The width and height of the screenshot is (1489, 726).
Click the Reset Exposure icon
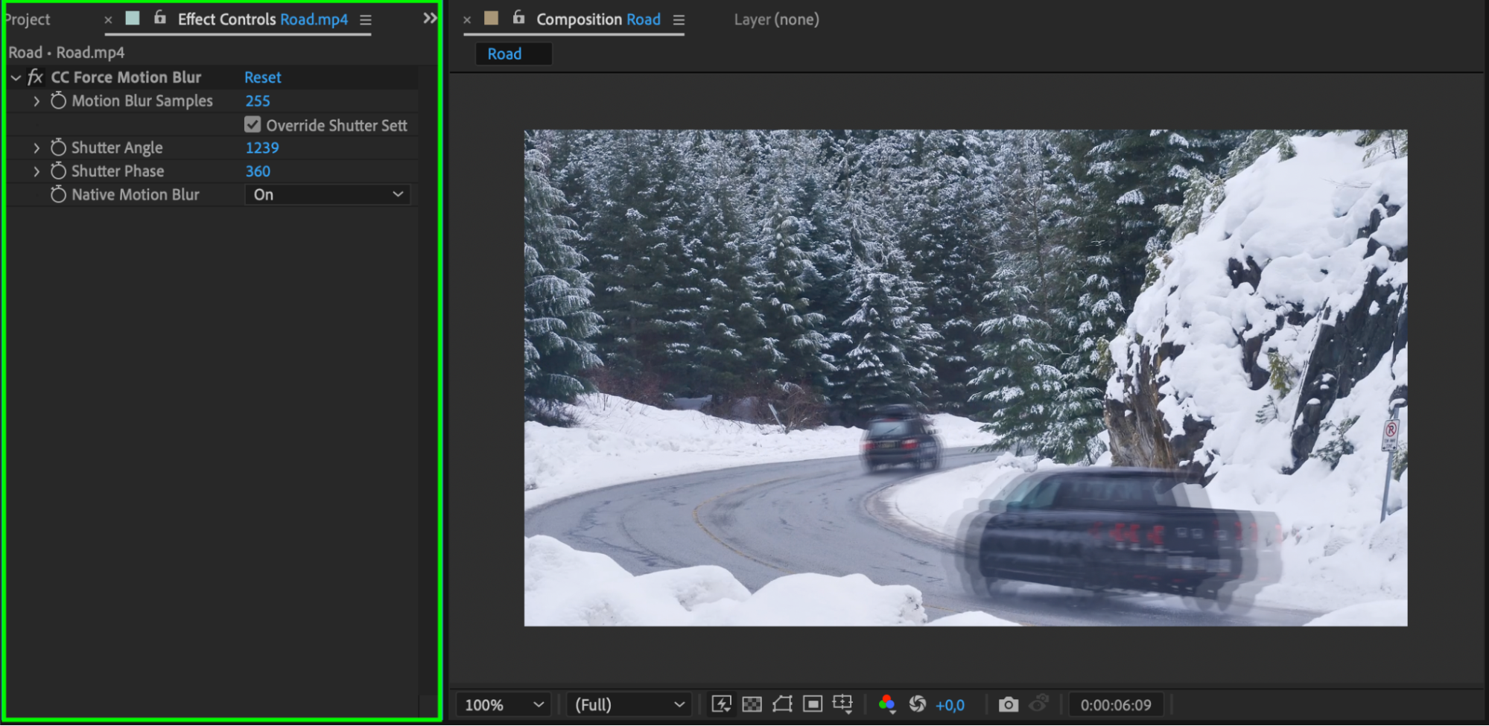point(918,704)
